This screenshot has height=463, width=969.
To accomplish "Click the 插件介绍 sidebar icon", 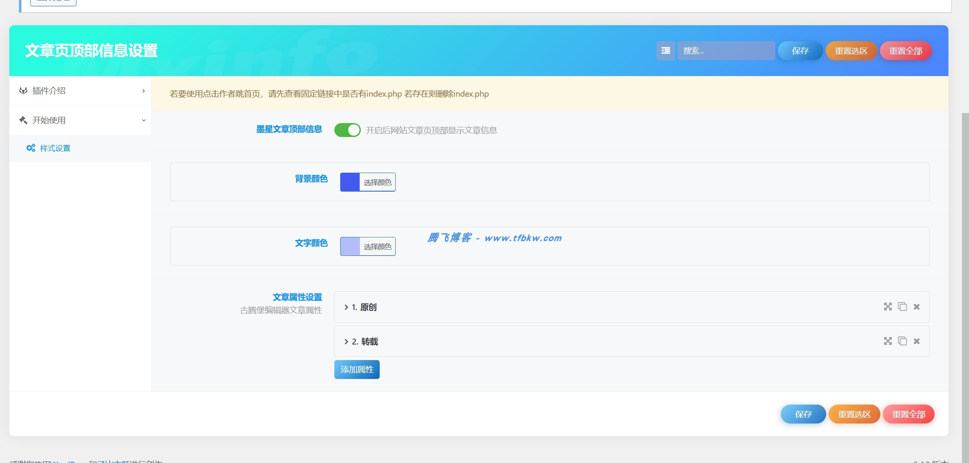I will pyautogui.click(x=24, y=91).
